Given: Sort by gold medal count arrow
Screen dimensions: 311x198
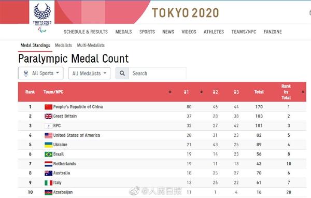Looking at the screenshot, I should [201, 92].
